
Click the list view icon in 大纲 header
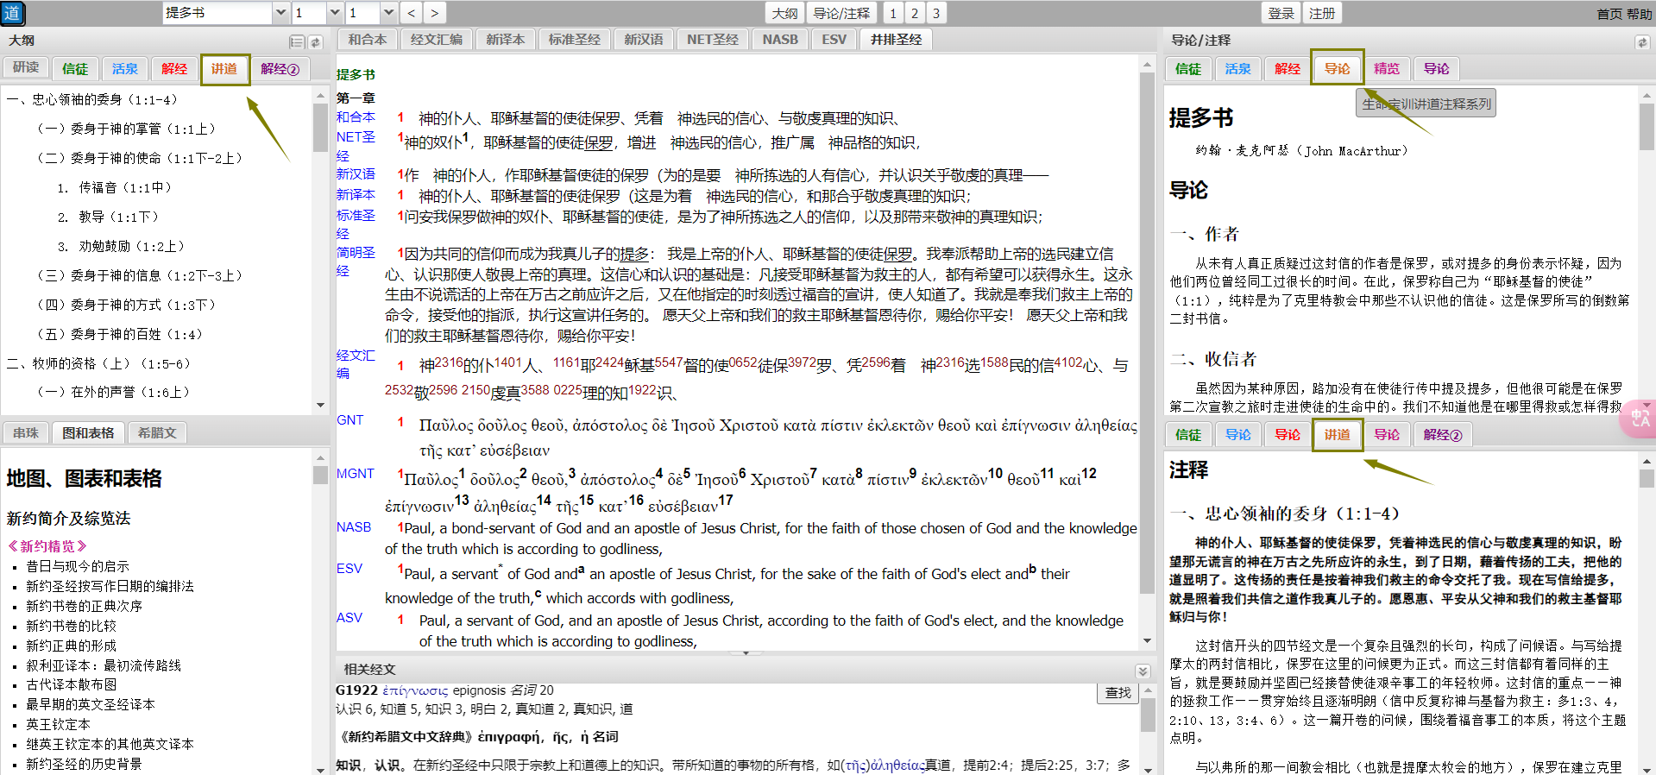(297, 42)
